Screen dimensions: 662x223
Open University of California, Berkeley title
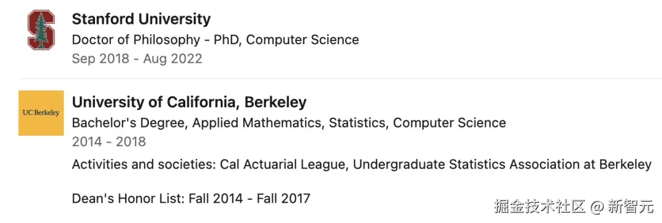click(x=189, y=102)
